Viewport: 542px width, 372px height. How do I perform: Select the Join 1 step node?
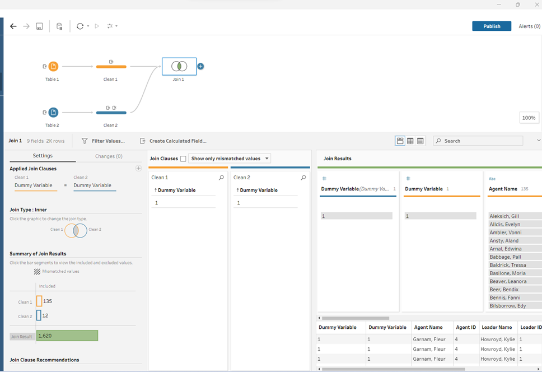click(179, 66)
